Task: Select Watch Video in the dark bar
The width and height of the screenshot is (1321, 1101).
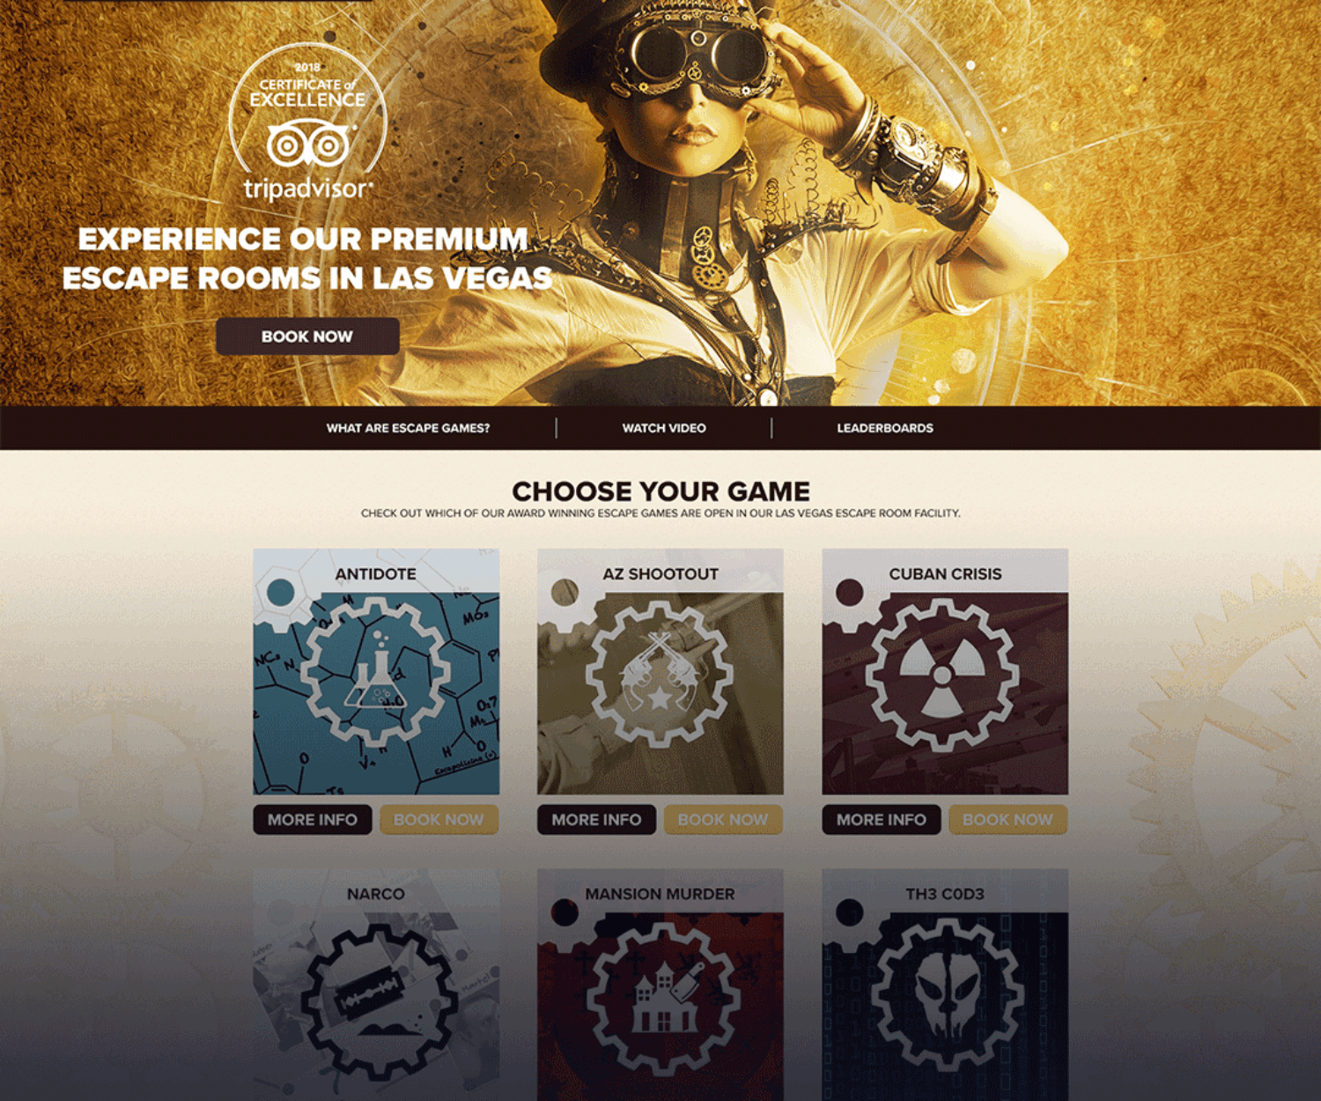Action: (x=664, y=428)
